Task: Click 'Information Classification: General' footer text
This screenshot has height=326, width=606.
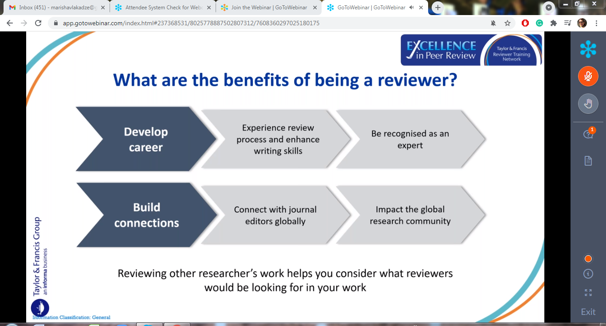Action: click(71, 317)
